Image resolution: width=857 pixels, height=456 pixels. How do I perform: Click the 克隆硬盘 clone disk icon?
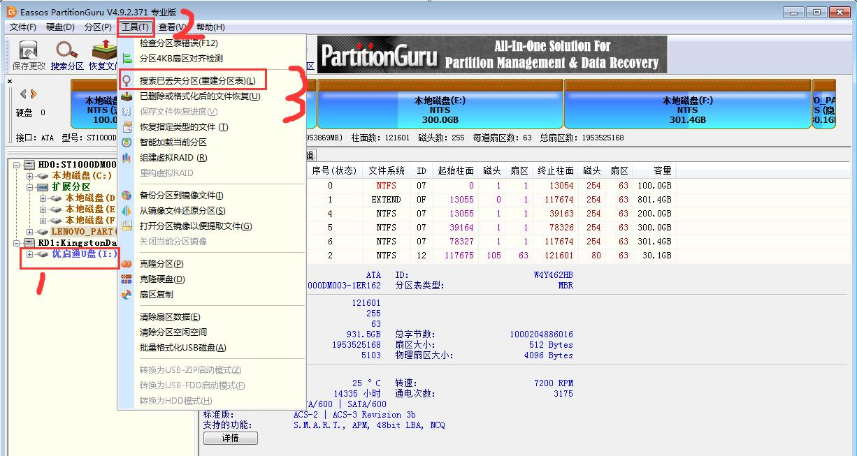click(x=128, y=279)
